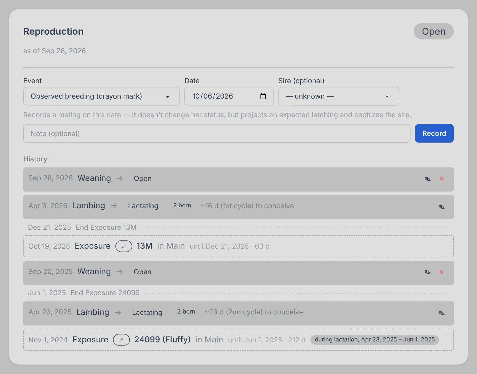
Task: Click the Reproduction heading
Action: (x=54, y=31)
